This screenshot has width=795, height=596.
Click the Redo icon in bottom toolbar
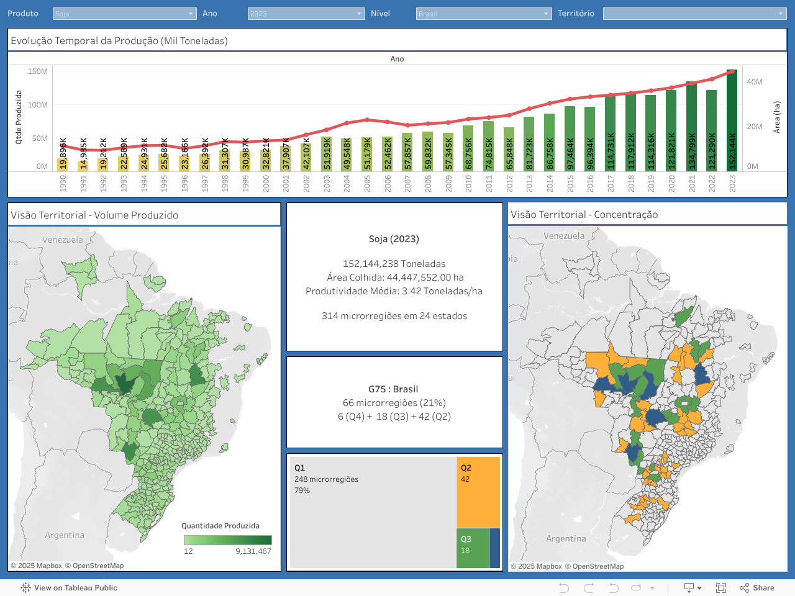coord(589,588)
